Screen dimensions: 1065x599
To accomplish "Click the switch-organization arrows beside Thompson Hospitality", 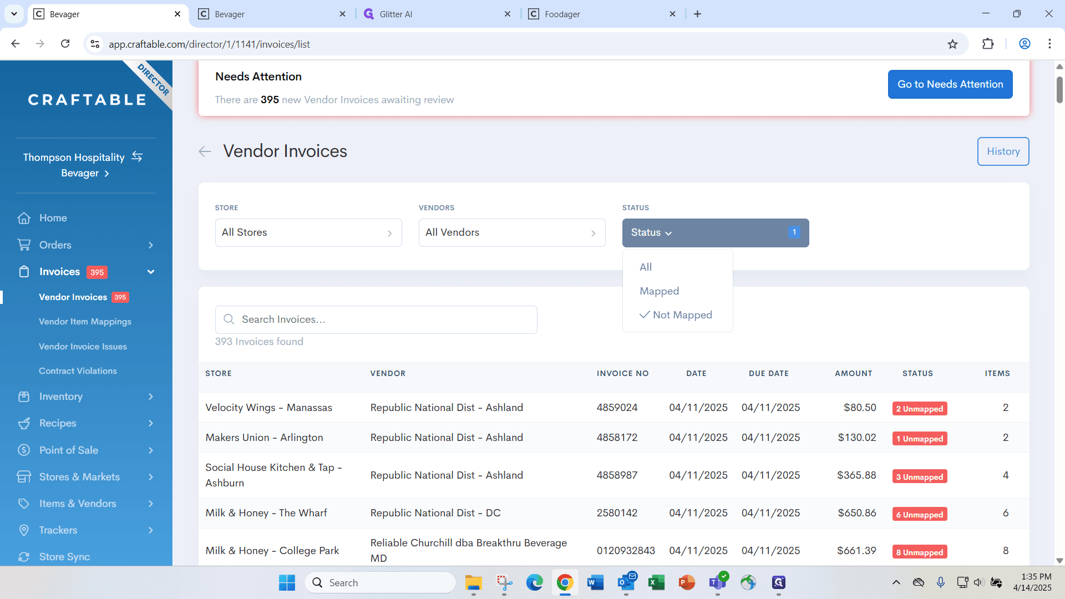I will click(x=137, y=157).
